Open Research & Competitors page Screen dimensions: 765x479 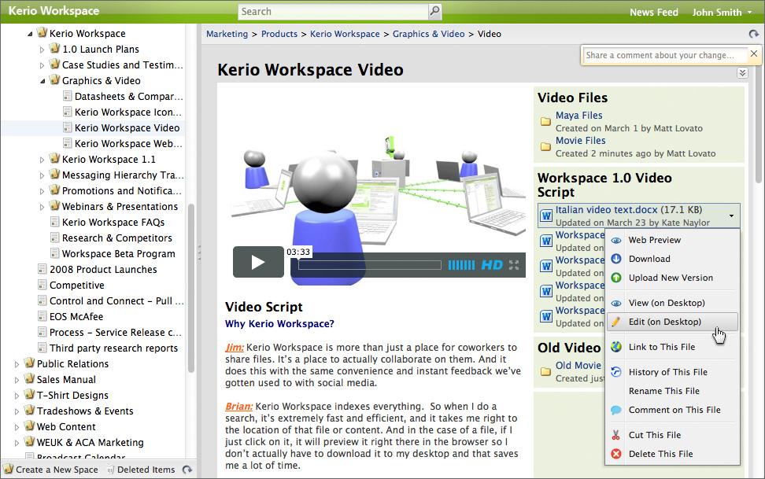pos(117,238)
